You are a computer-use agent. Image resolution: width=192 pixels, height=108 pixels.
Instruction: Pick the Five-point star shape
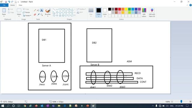click(x=60, y=15)
